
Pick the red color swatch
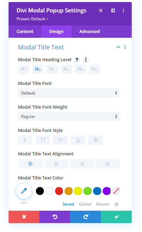click(x=59, y=191)
